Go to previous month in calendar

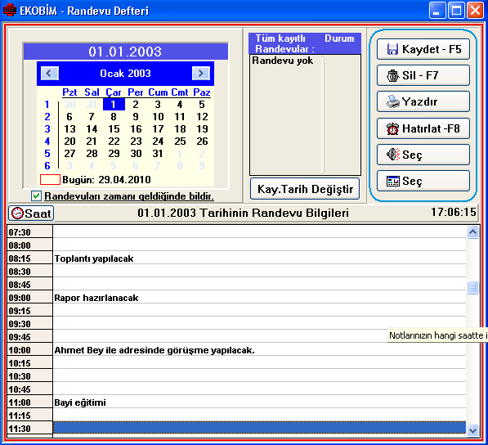tap(50, 73)
